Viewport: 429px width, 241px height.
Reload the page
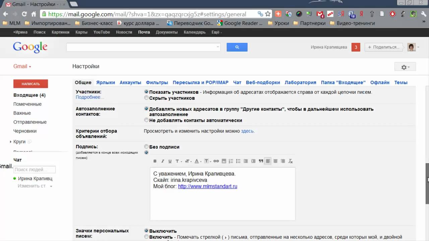pos(24,14)
